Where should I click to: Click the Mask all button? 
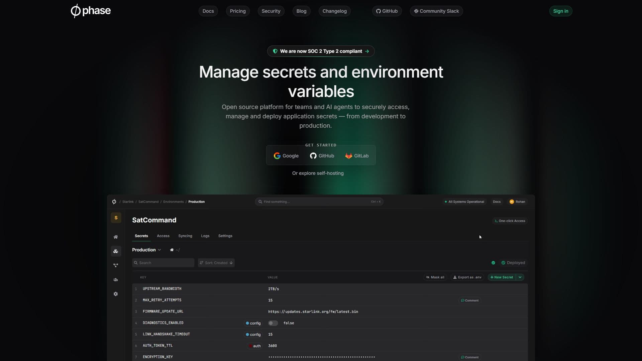tap(435, 277)
